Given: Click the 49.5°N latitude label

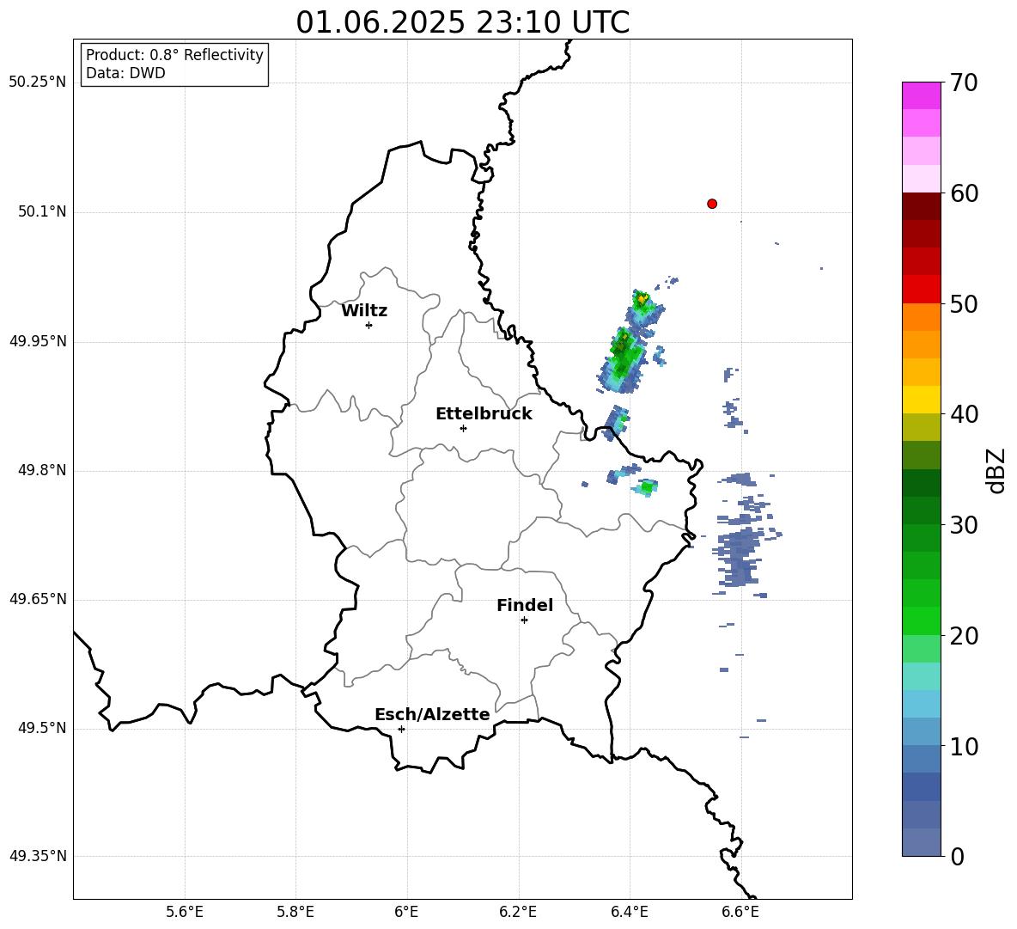Looking at the screenshot, I should coord(42,728).
